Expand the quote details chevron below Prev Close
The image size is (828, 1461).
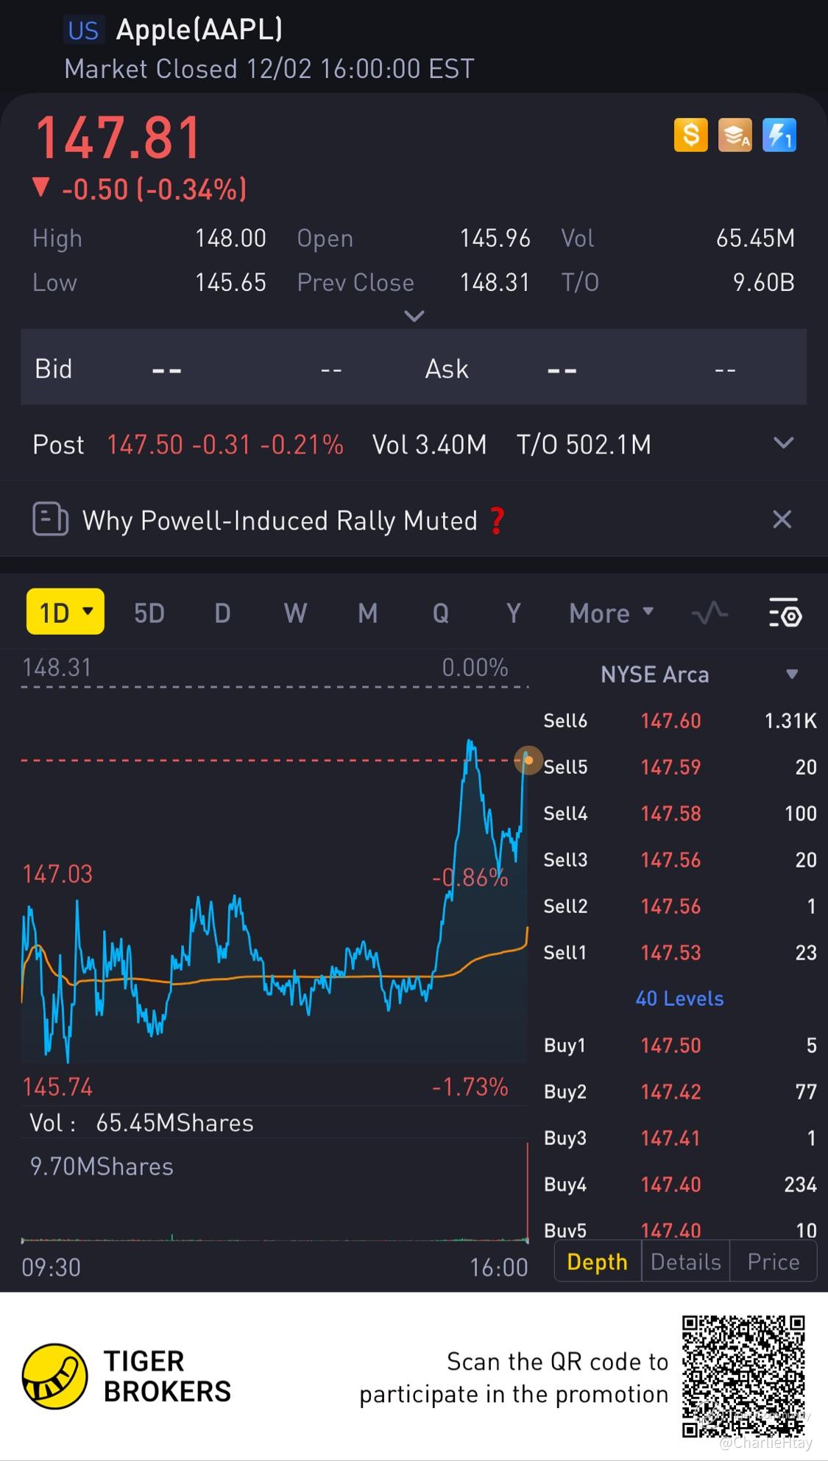point(414,316)
